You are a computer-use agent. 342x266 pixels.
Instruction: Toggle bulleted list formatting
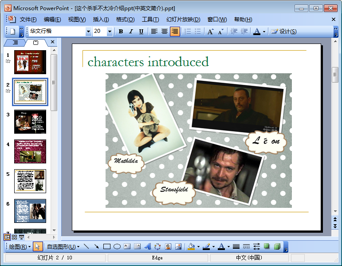coord(198,32)
